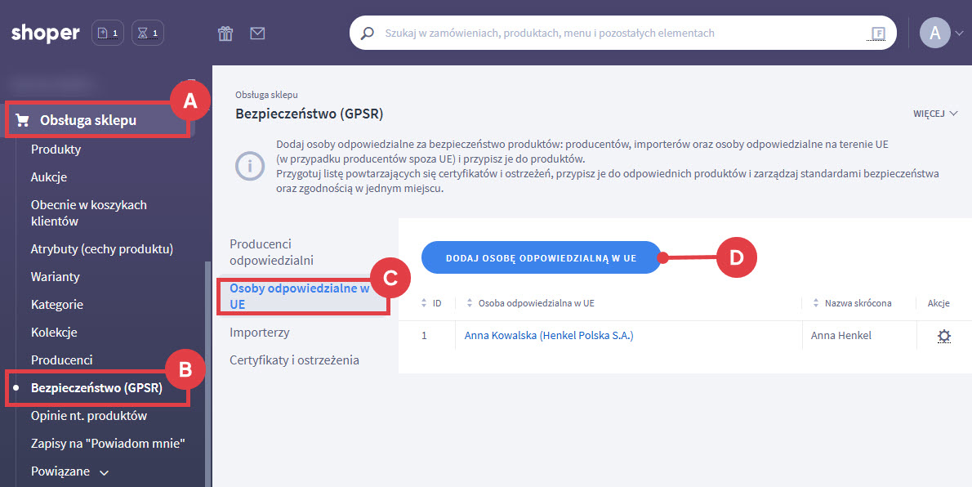Click the gift icon in header
Screen dimensions: 972x487
click(x=225, y=34)
